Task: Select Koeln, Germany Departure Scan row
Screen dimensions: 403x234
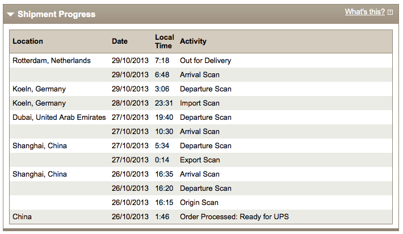Action: (201, 89)
